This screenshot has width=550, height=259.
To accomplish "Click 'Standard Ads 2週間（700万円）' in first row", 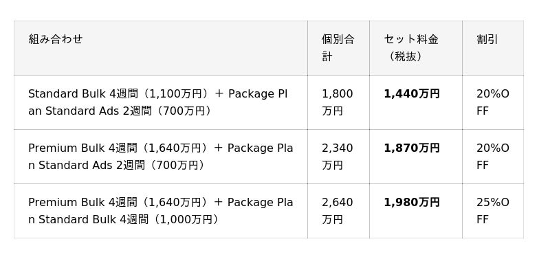I will click(130, 111).
